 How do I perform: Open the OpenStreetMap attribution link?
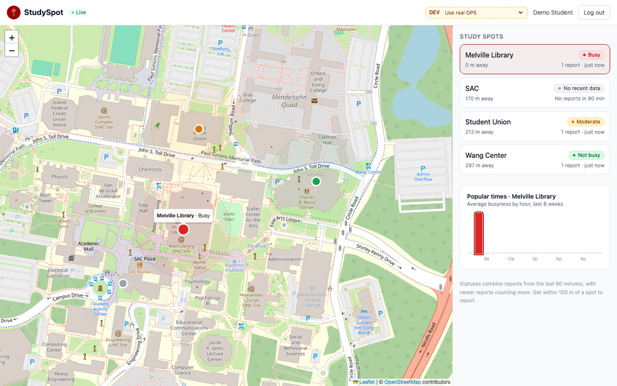(x=403, y=382)
